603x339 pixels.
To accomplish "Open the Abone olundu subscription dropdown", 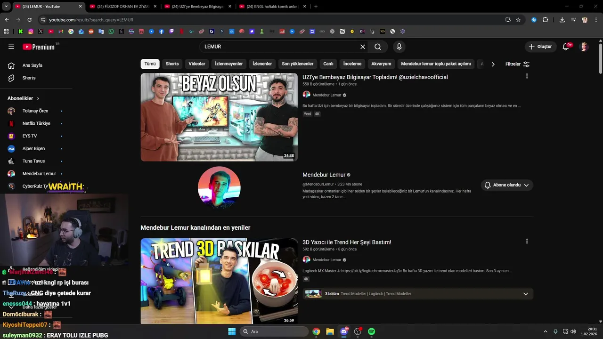I will (x=507, y=185).
